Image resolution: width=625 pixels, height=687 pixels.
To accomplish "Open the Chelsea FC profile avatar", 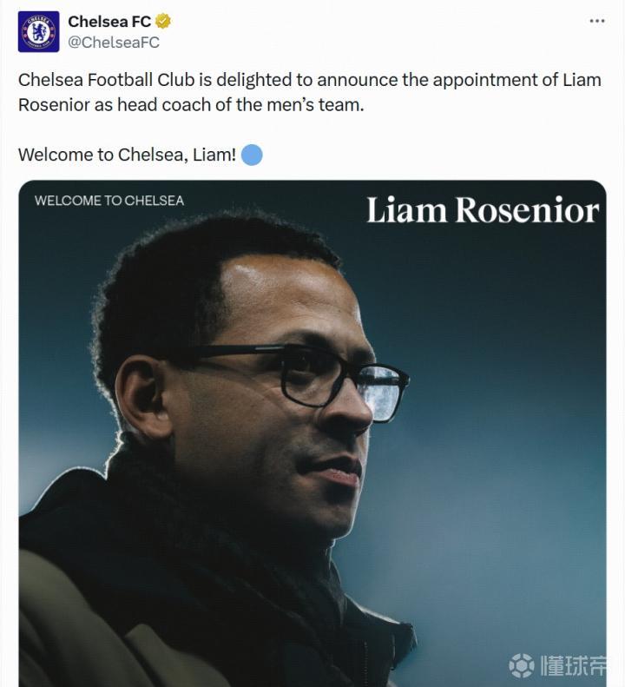I will pos(39,32).
